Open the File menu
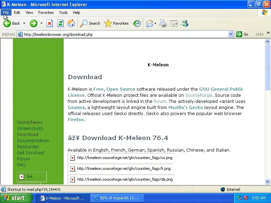This screenshot has height=203, width=271. pos(6,13)
